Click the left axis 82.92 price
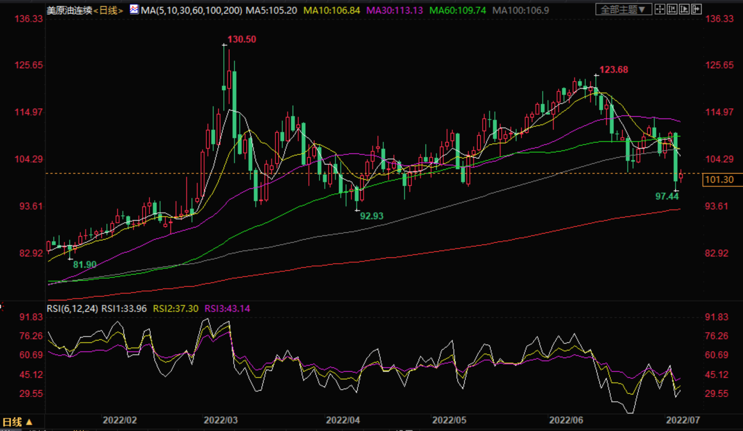Viewport: 743px width, 431px height. pyautogui.click(x=31, y=253)
